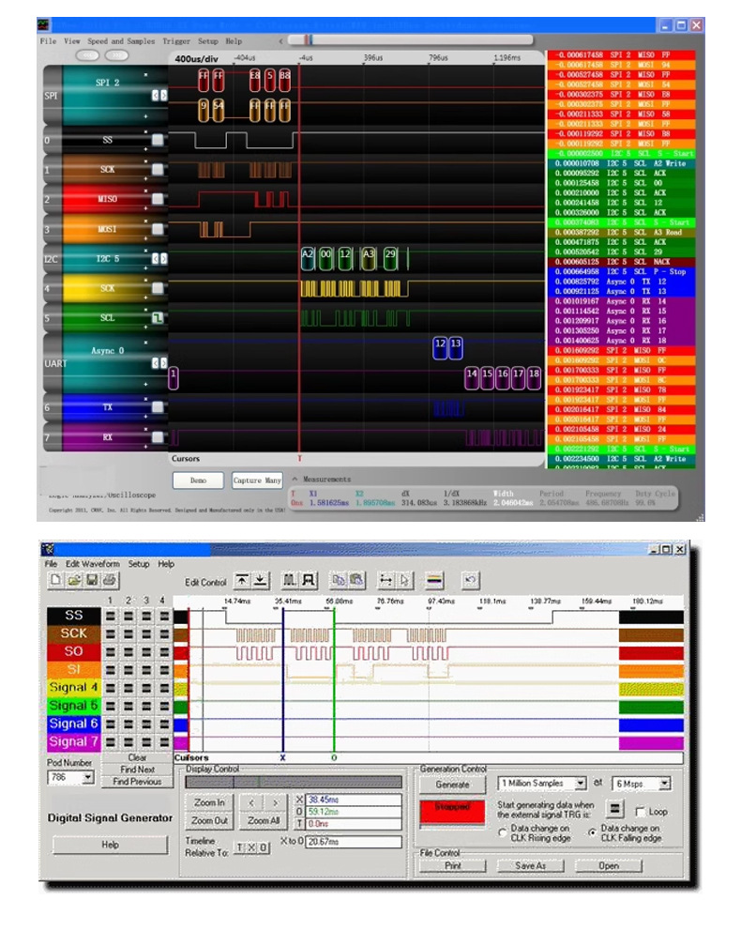Click the pointer cursor tool icon
This screenshot has width=741, height=945.
(404, 580)
